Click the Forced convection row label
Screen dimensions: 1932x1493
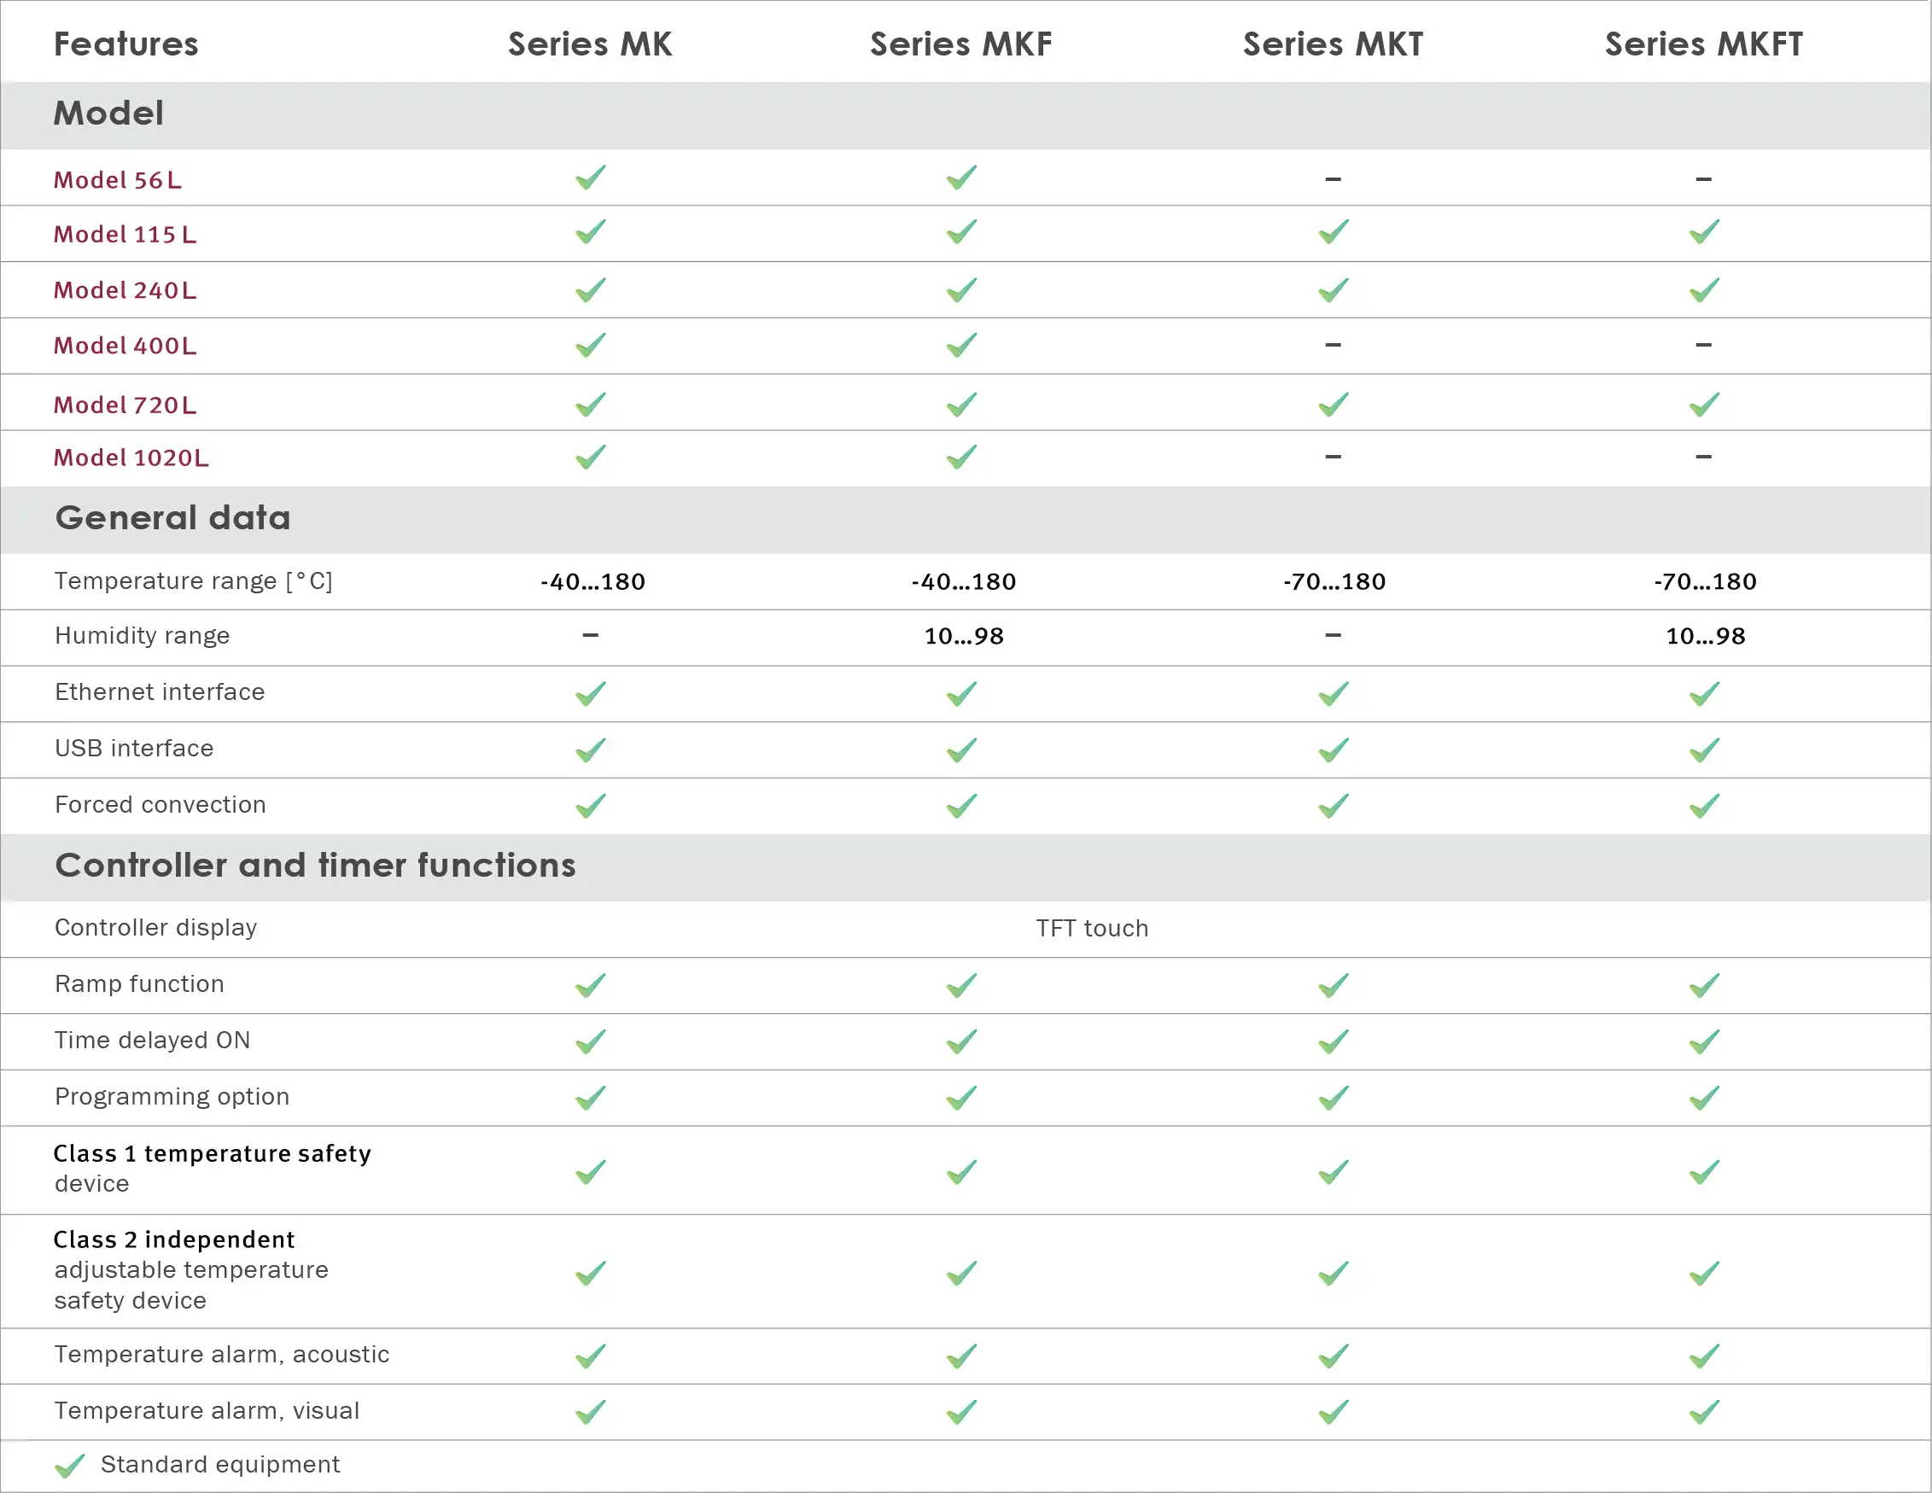point(161,804)
